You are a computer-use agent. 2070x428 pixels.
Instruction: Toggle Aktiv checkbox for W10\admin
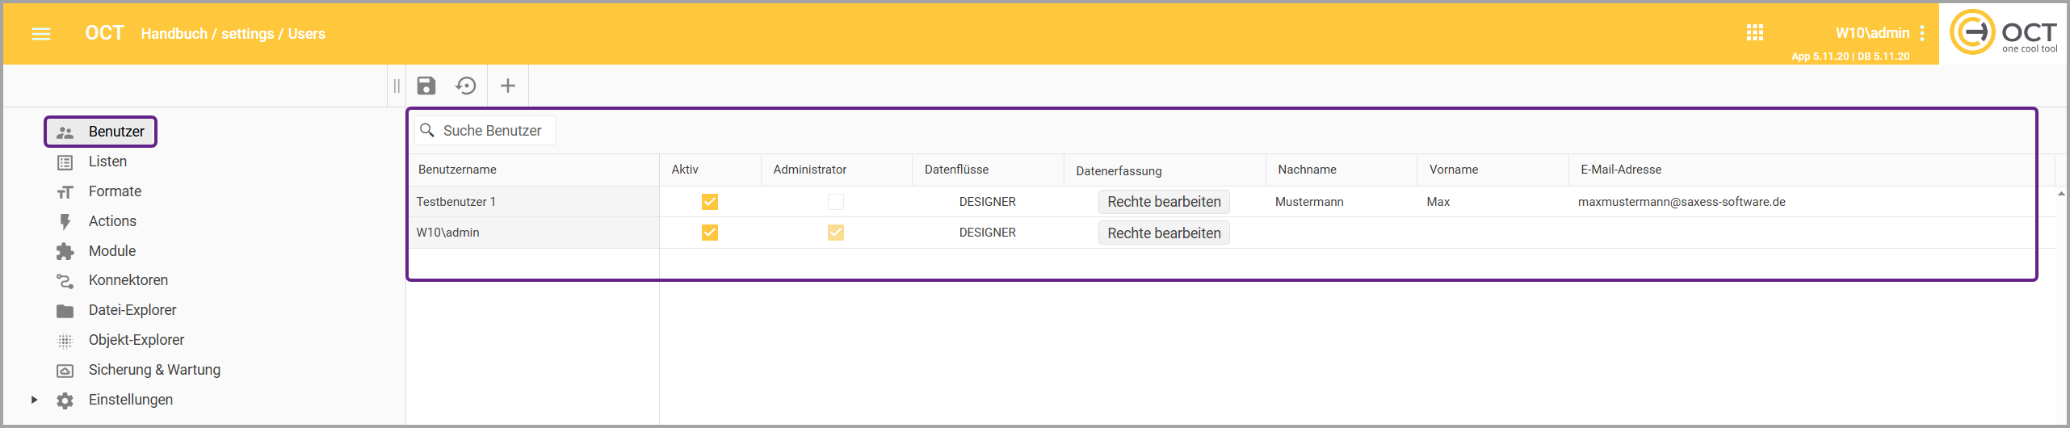710,233
